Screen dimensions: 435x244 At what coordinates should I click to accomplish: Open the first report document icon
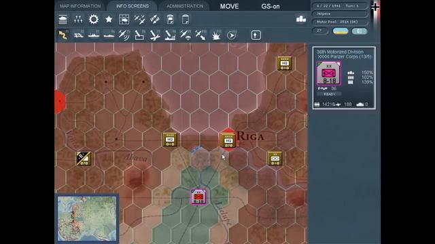pyautogui.click(x=170, y=20)
